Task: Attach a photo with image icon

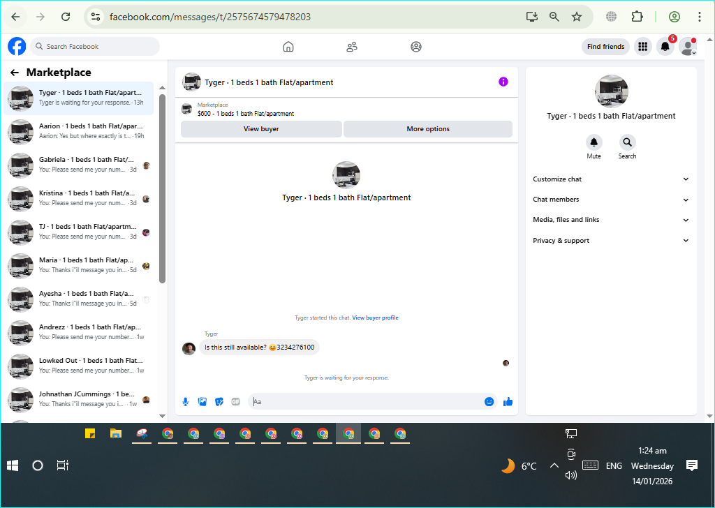Action: pyautogui.click(x=202, y=401)
